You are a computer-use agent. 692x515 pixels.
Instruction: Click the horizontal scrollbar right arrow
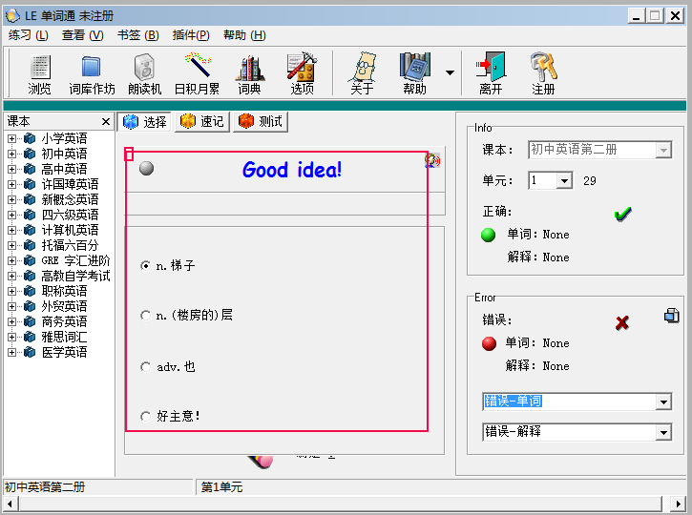pos(679,504)
